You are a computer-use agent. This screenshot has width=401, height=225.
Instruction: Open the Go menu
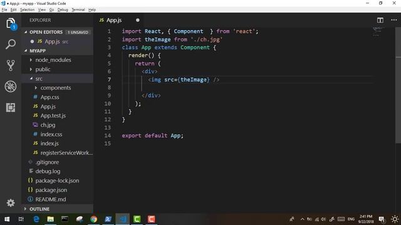pyautogui.click(x=51, y=10)
